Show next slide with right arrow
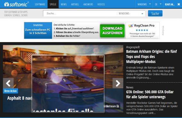182x118 pixels. coord(118,83)
